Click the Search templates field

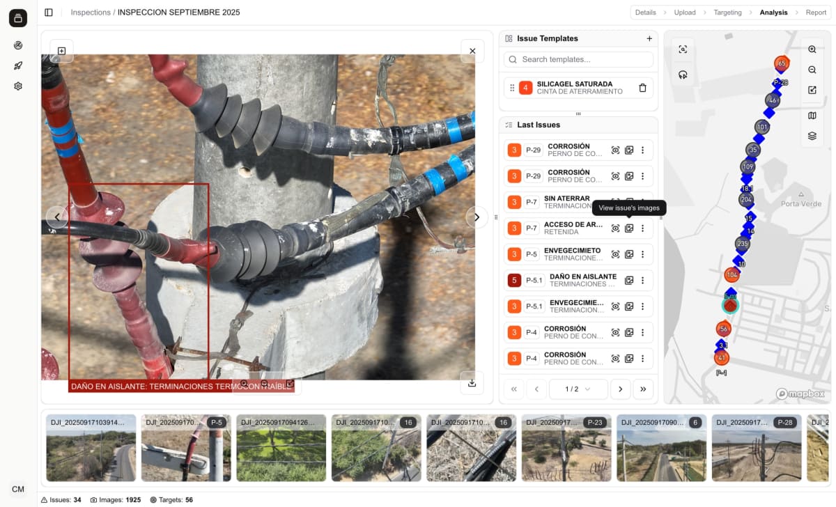click(x=578, y=59)
